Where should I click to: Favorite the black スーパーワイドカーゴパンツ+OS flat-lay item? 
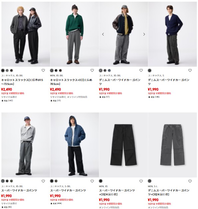coord(141,181)
